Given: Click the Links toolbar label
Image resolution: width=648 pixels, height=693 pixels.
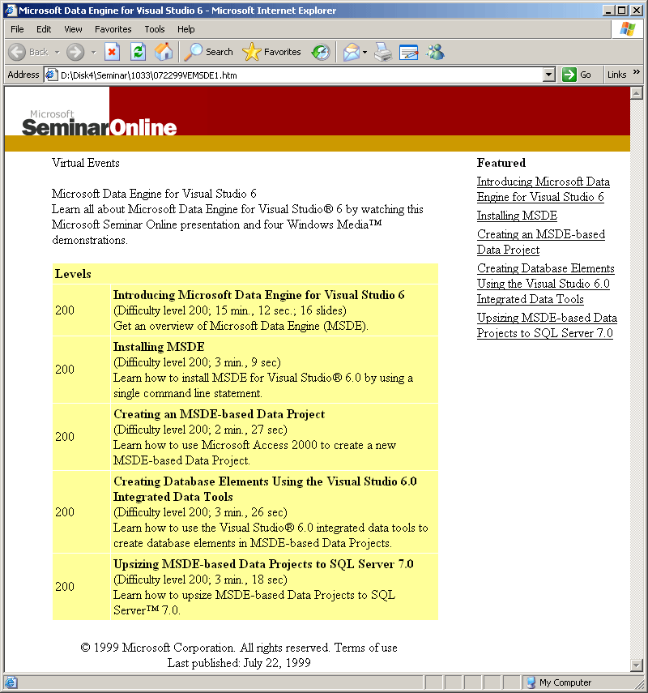Looking at the screenshot, I should pyautogui.click(x=616, y=75).
